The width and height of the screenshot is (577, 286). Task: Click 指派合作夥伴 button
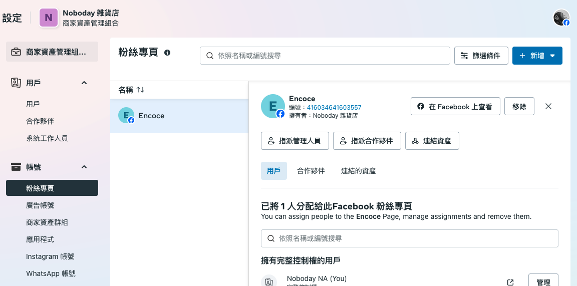pyautogui.click(x=367, y=141)
